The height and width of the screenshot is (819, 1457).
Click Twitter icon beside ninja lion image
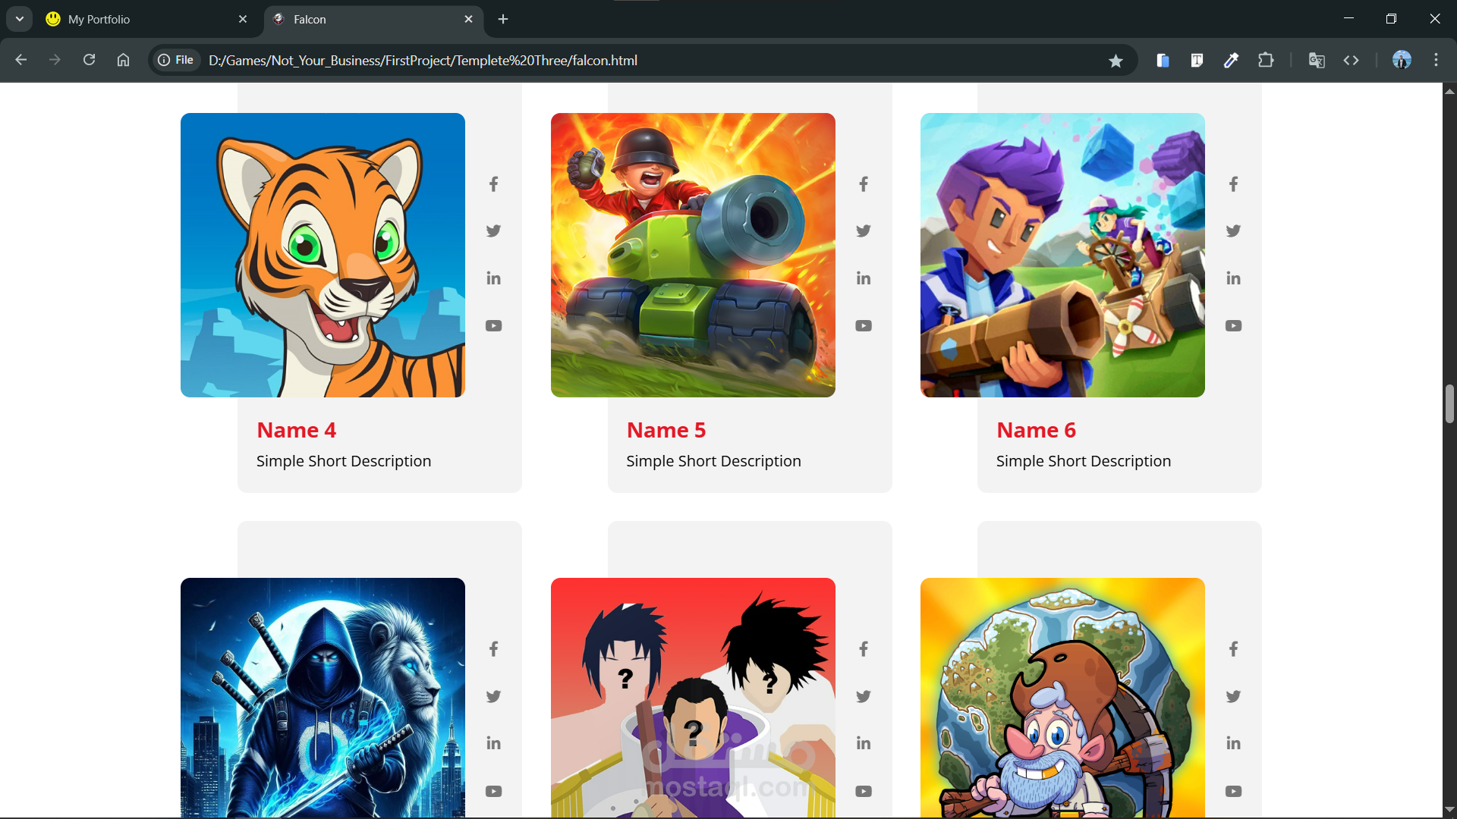[x=493, y=697]
